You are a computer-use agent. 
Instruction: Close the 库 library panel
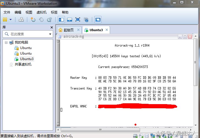[x=52, y=27]
